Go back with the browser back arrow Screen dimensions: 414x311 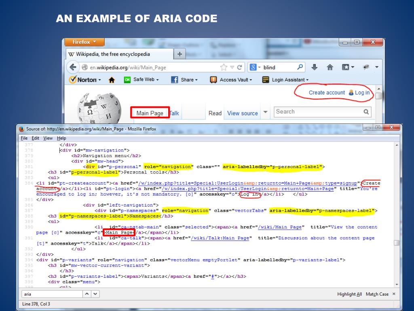(x=73, y=67)
